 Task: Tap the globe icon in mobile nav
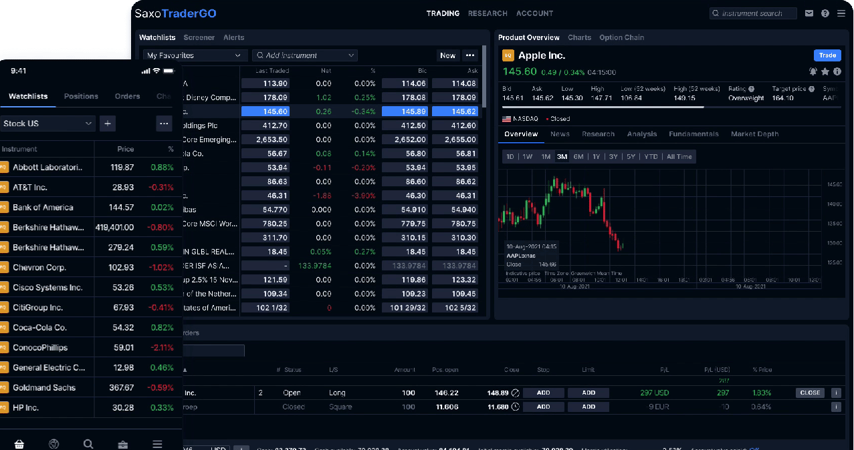(54, 444)
